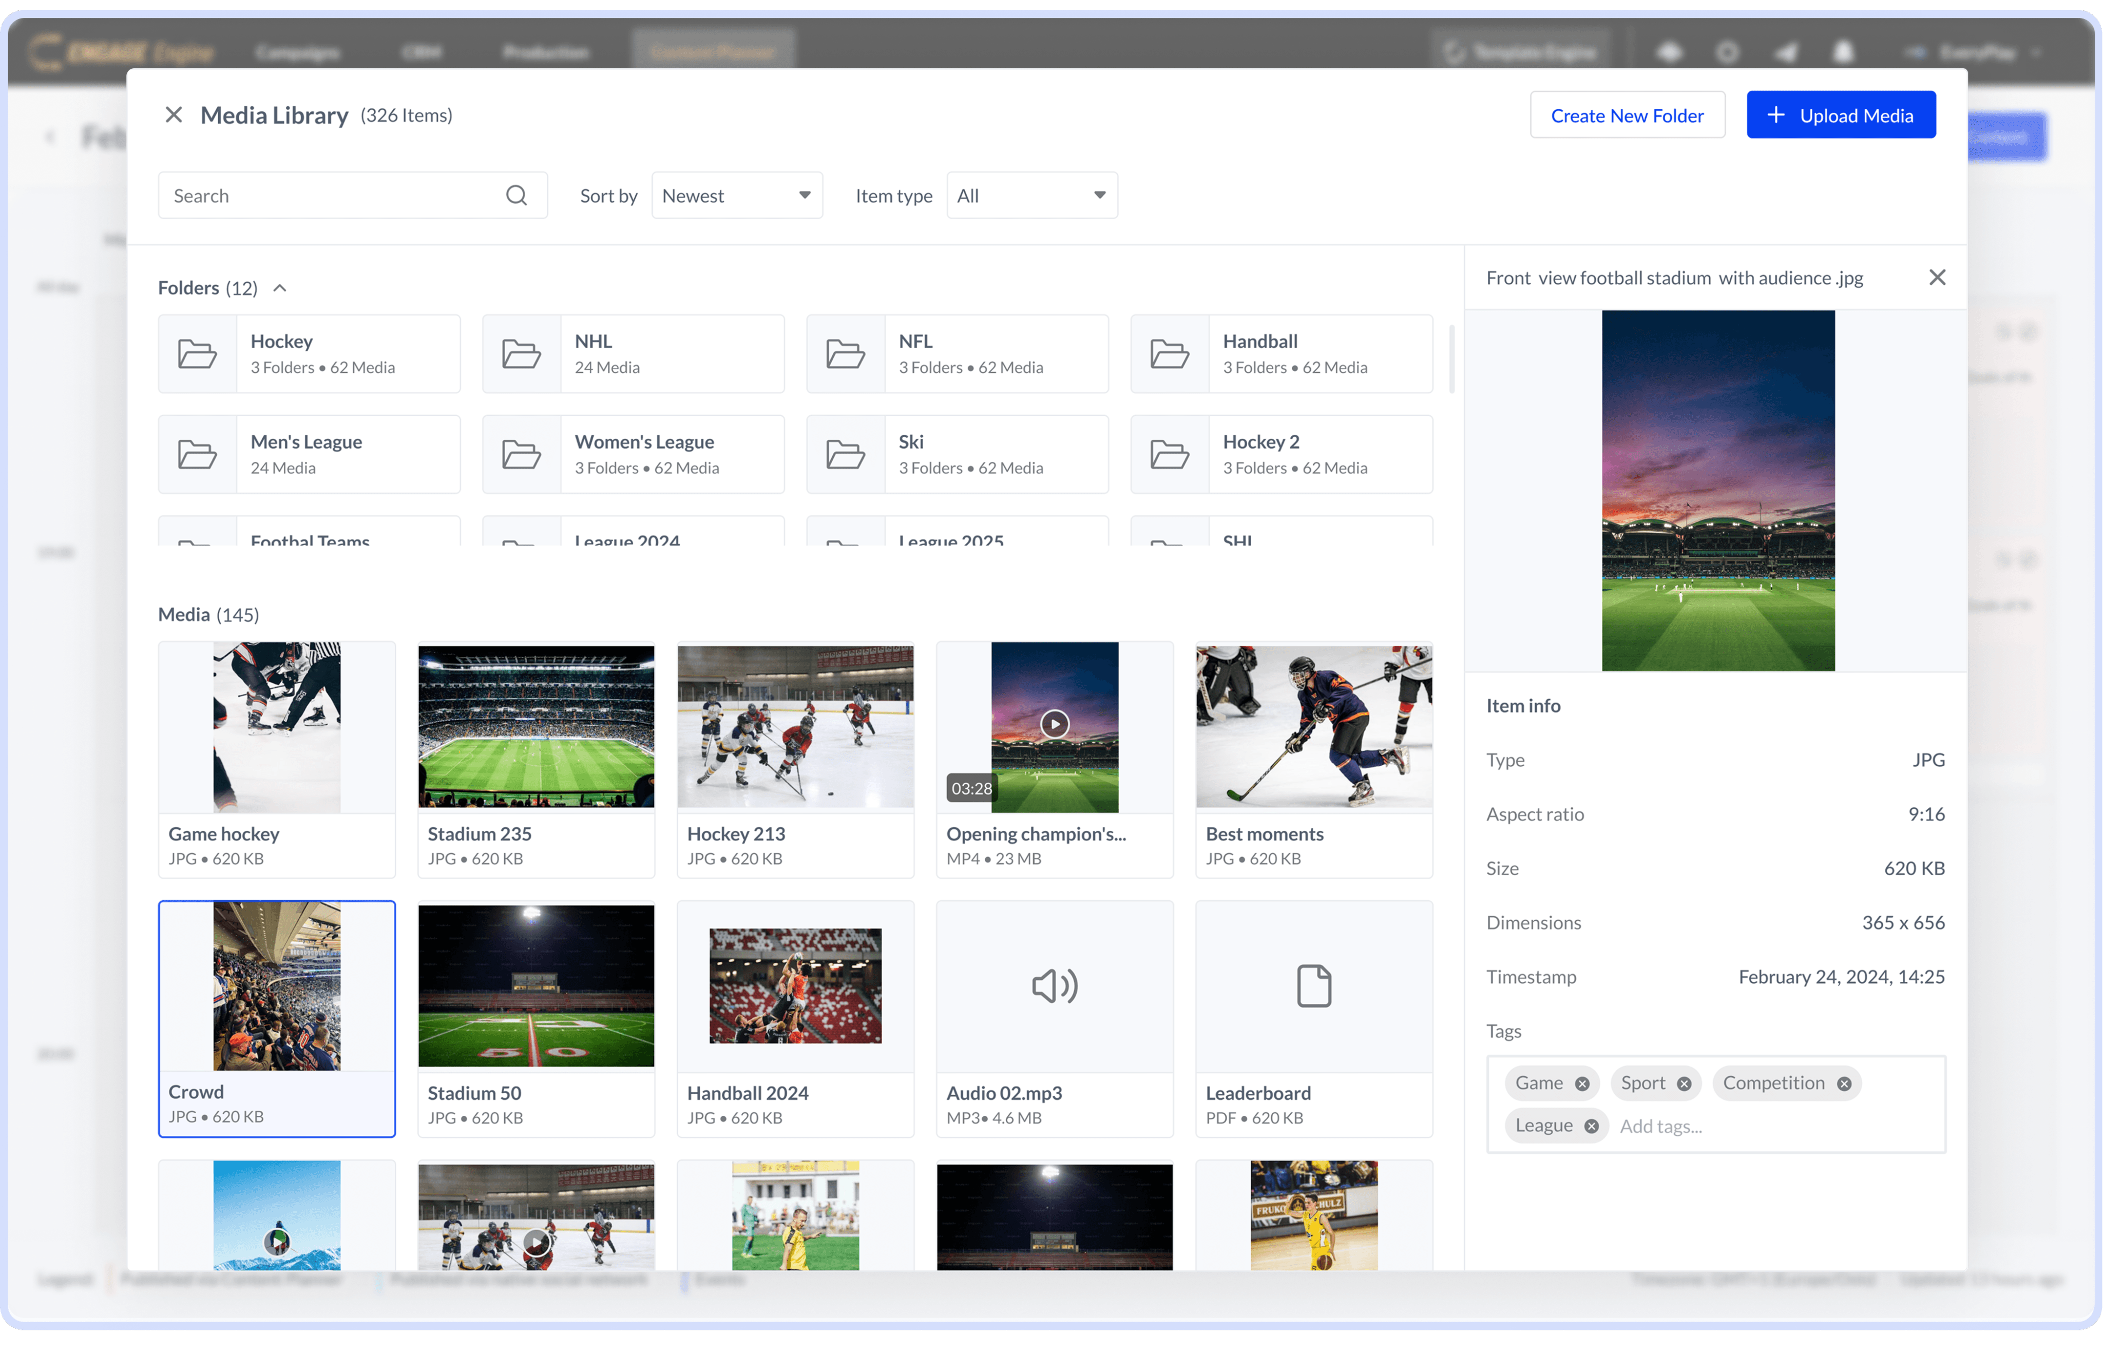Open the NFL folder
Image resolution: width=2103 pixels, height=1356 pixels.
tap(957, 354)
